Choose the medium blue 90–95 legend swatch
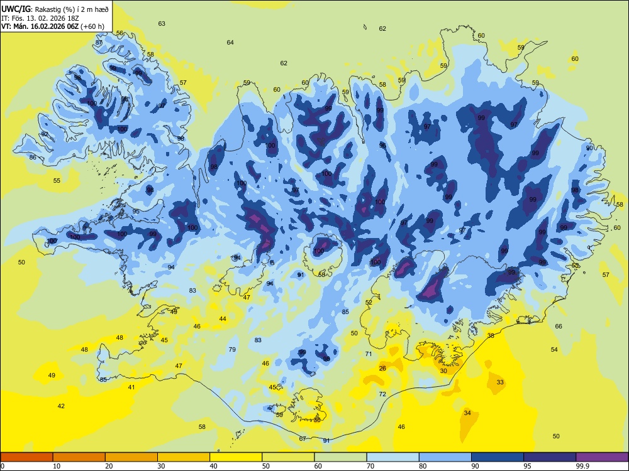 point(498,457)
